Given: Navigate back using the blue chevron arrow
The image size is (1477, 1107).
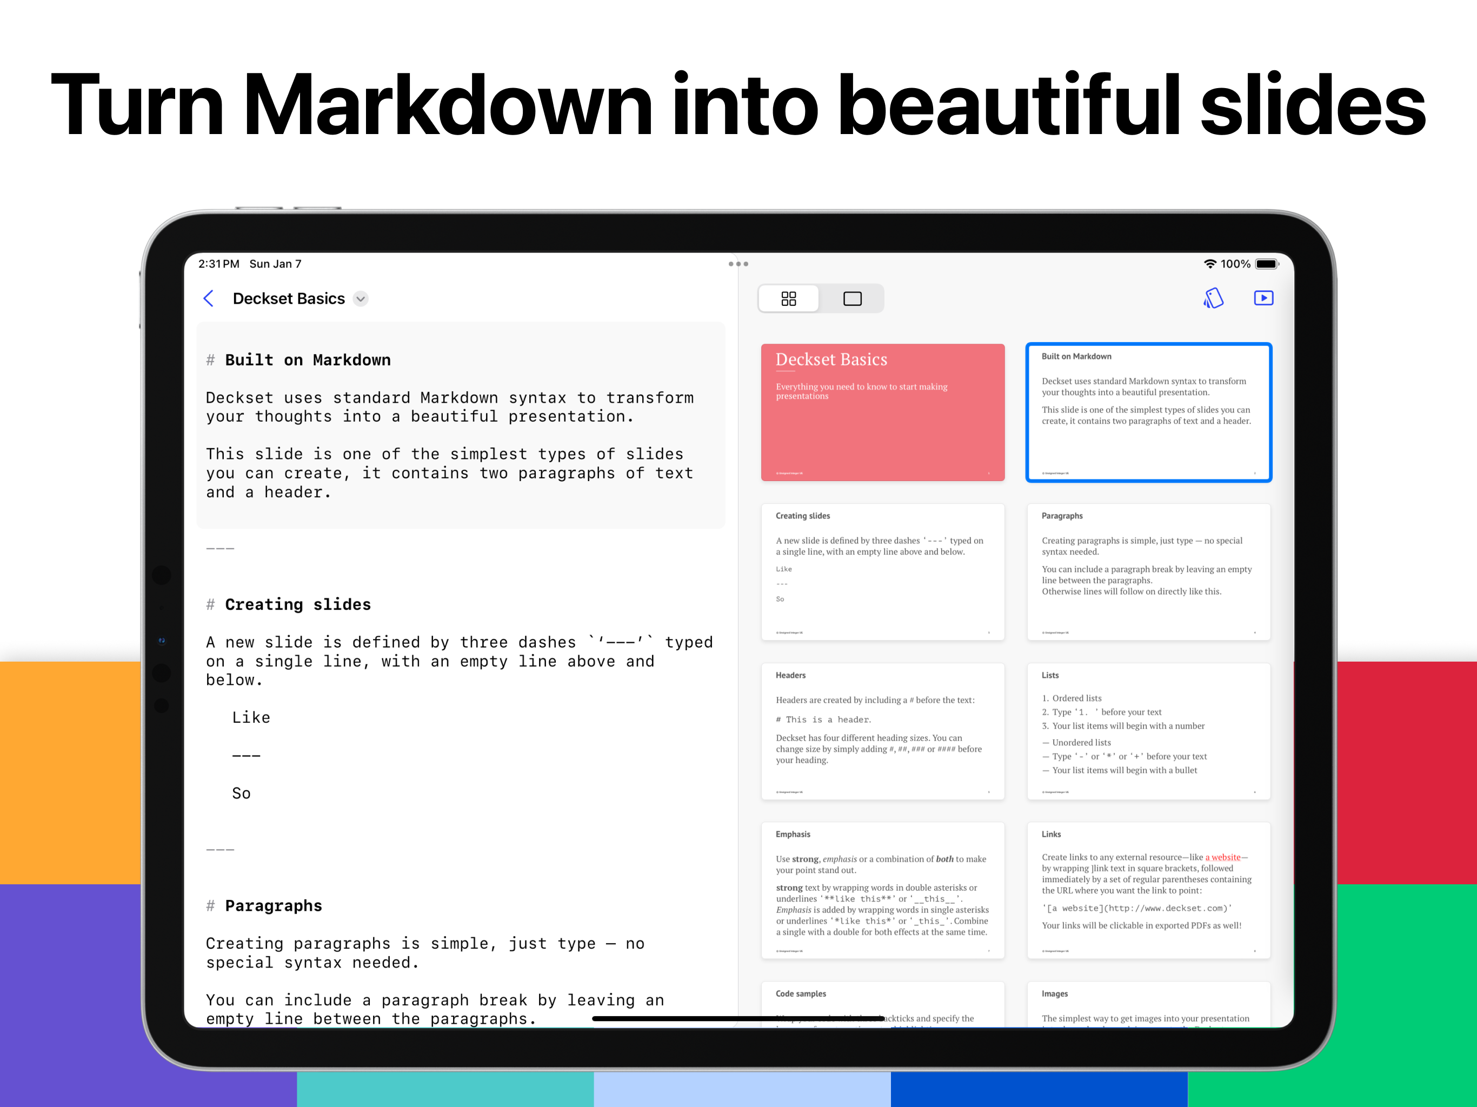Looking at the screenshot, I should (x=208, y=298).
